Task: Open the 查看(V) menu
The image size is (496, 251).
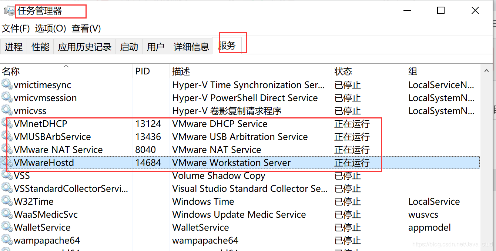Action: (x=86, y=29)
